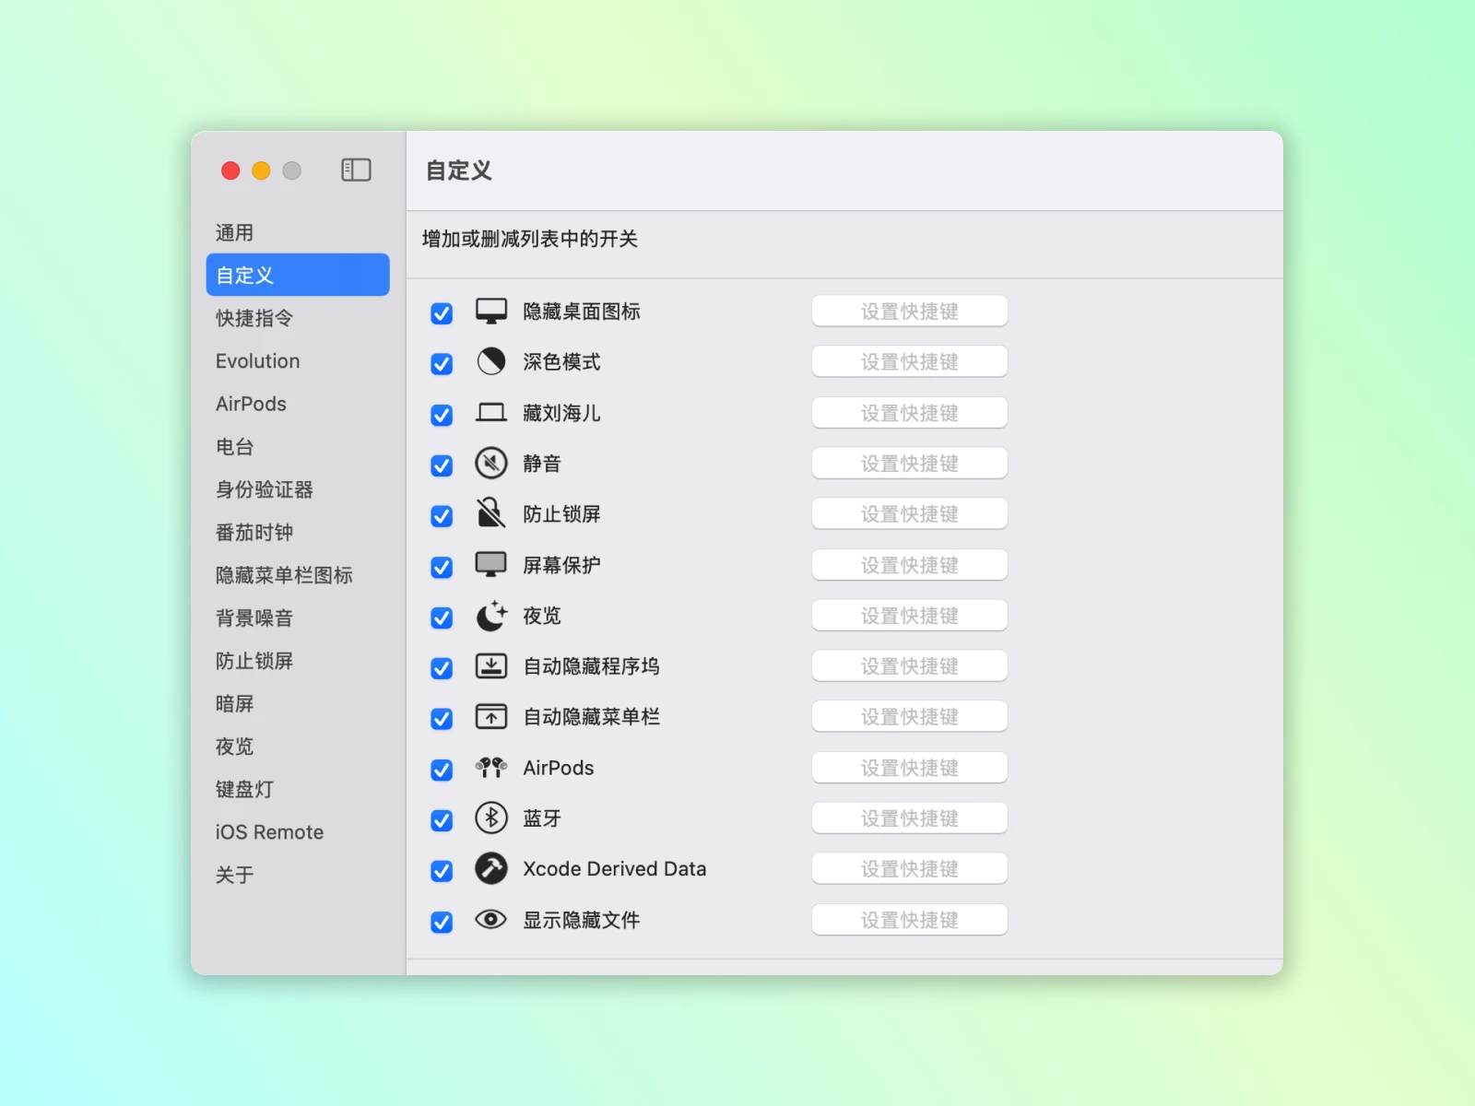1475x1106 pixels.
Task: Set shortcut for 夜览 row
Action: pyautogui.click(x=909, y=616)
